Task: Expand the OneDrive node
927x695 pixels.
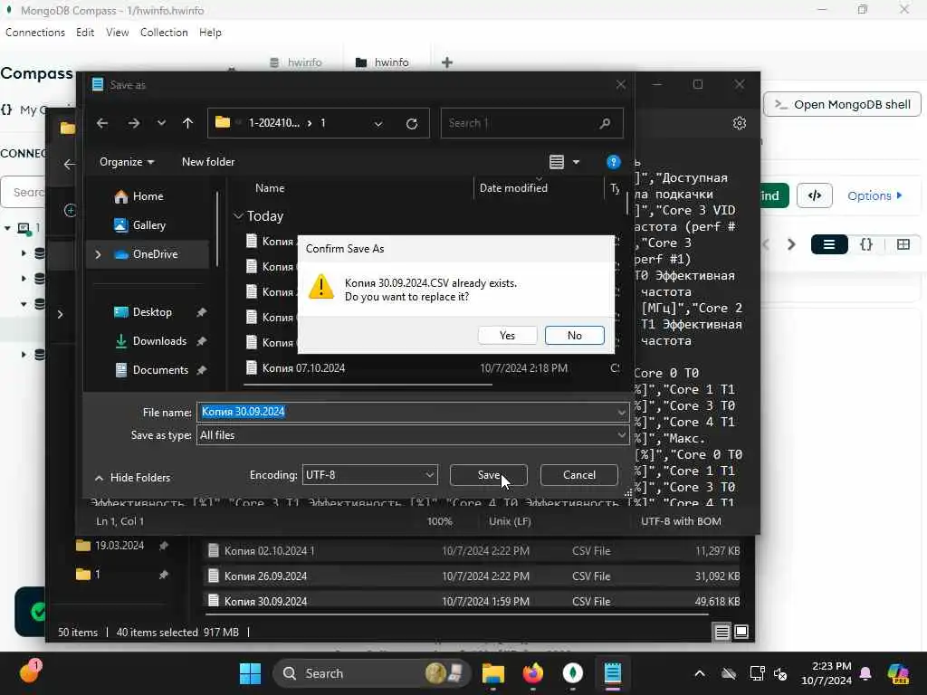Action: 98,254
